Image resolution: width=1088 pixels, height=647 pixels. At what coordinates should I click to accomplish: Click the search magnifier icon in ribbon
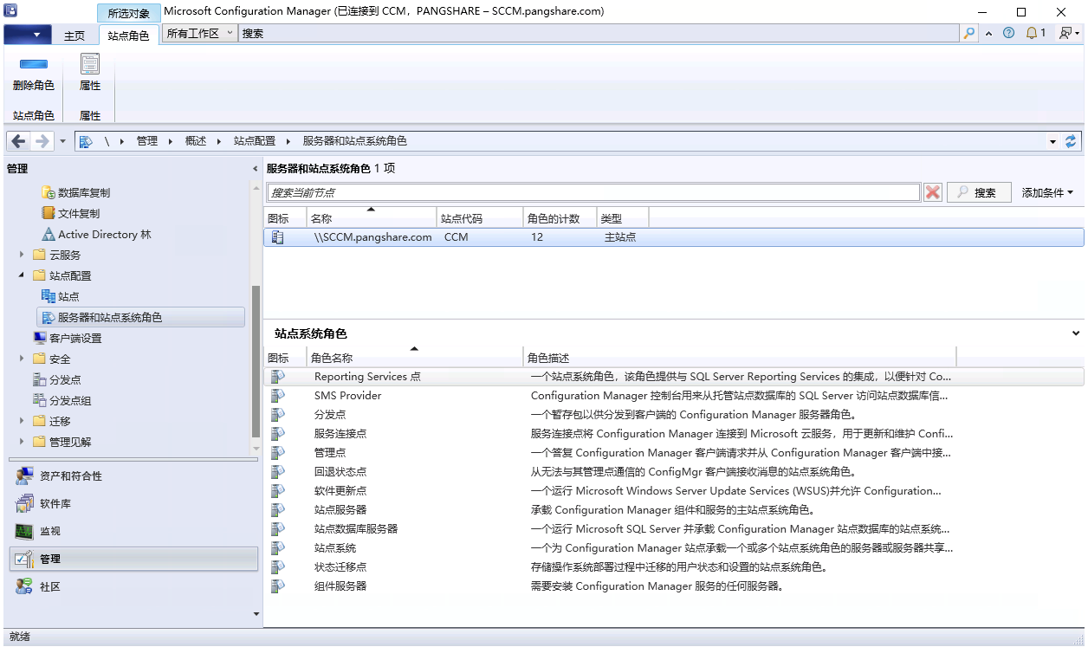click(x=969, y=34)
